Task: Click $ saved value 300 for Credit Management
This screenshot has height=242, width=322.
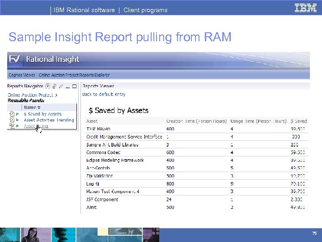Action: tap(296, 137)
